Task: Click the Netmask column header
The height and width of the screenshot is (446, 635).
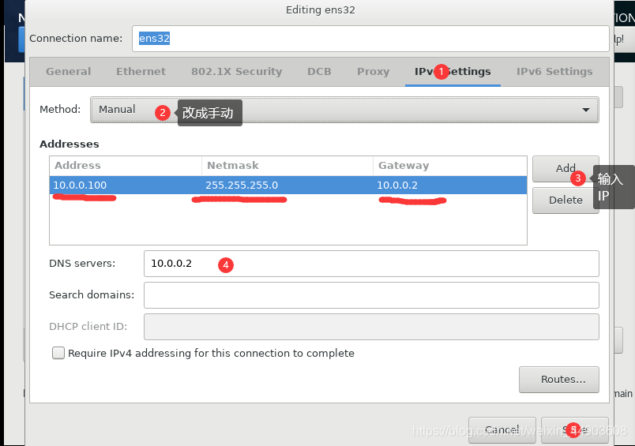Action: tap(287, 166)
